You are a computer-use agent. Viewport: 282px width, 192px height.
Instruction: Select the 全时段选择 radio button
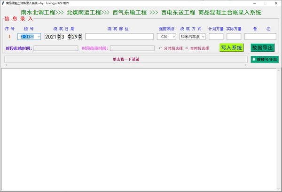[x=187, y=48]
